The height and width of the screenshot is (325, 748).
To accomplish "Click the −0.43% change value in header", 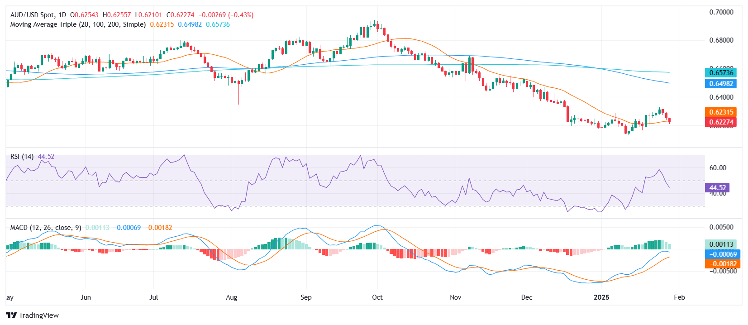I will [x=242, y=15].
